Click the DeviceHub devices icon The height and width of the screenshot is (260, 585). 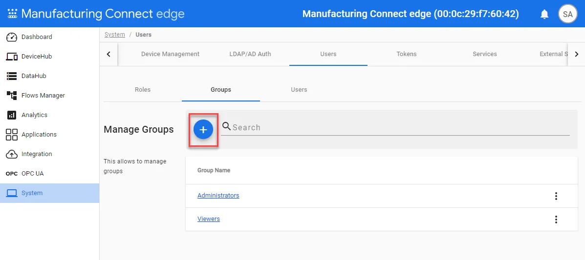(x=12, y=57)
